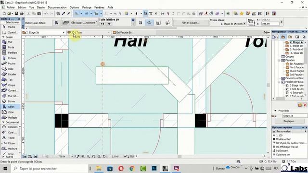
Task: Collapse the Dessin toolbox section
Action: (3, 37)
